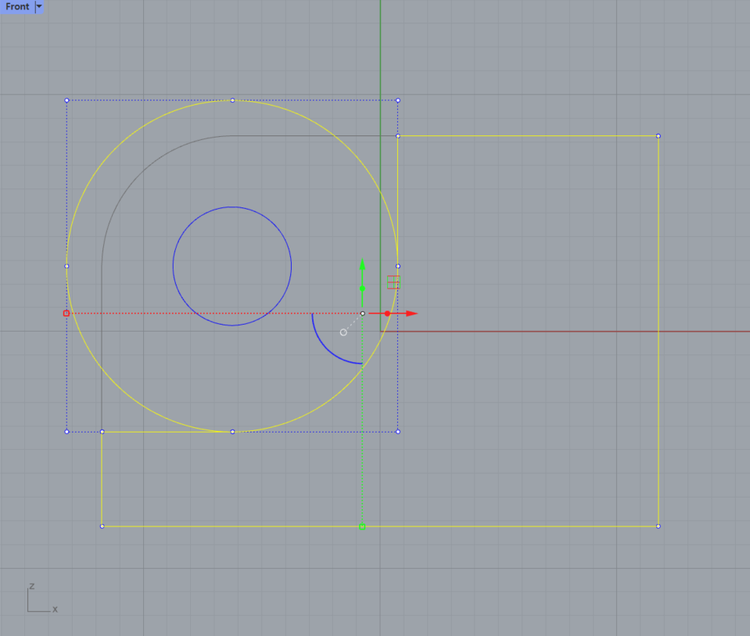Screen dimensions: 750x636
Task: Select the bottom quadrant point of yellow circle
Action: point(232,432)
